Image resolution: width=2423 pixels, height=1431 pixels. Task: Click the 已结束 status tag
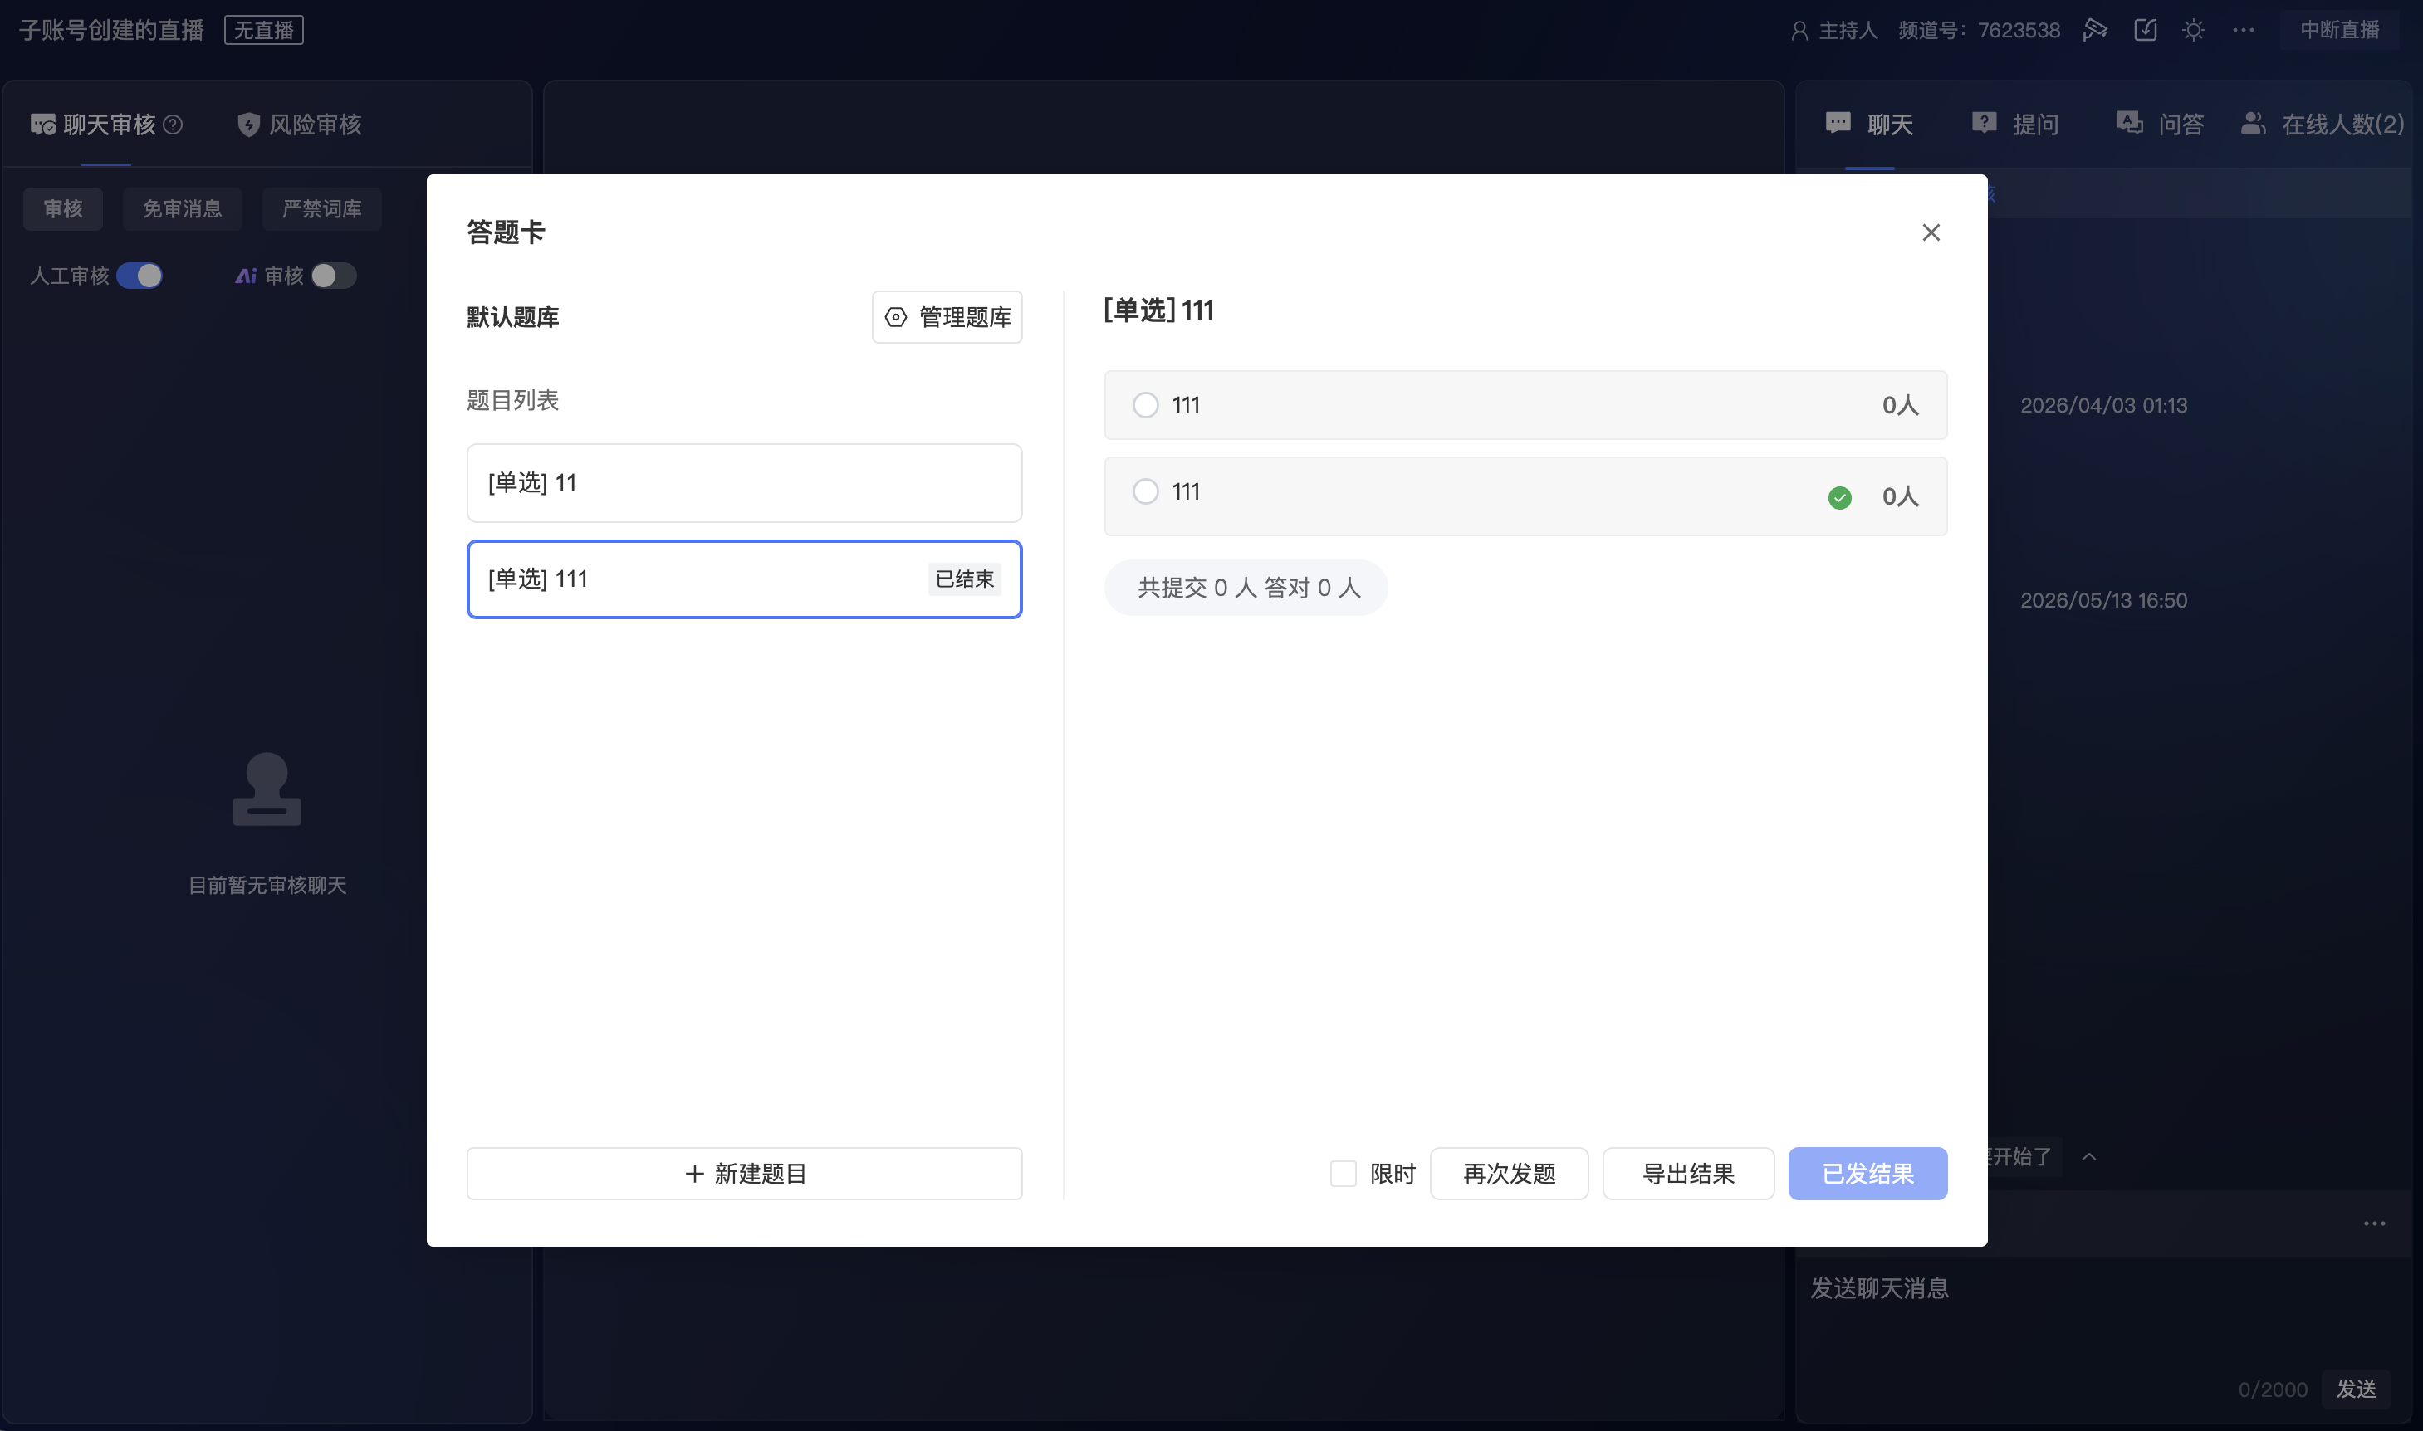click(965, 579)
